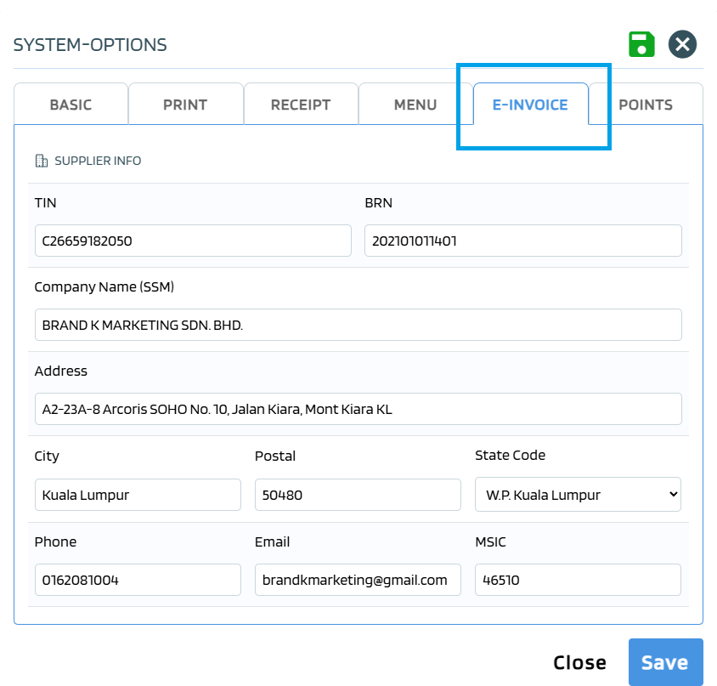The height and width of the screenshot is (686, 717).
Task: Select the Address text field
Action: click(x=358, y=409)
